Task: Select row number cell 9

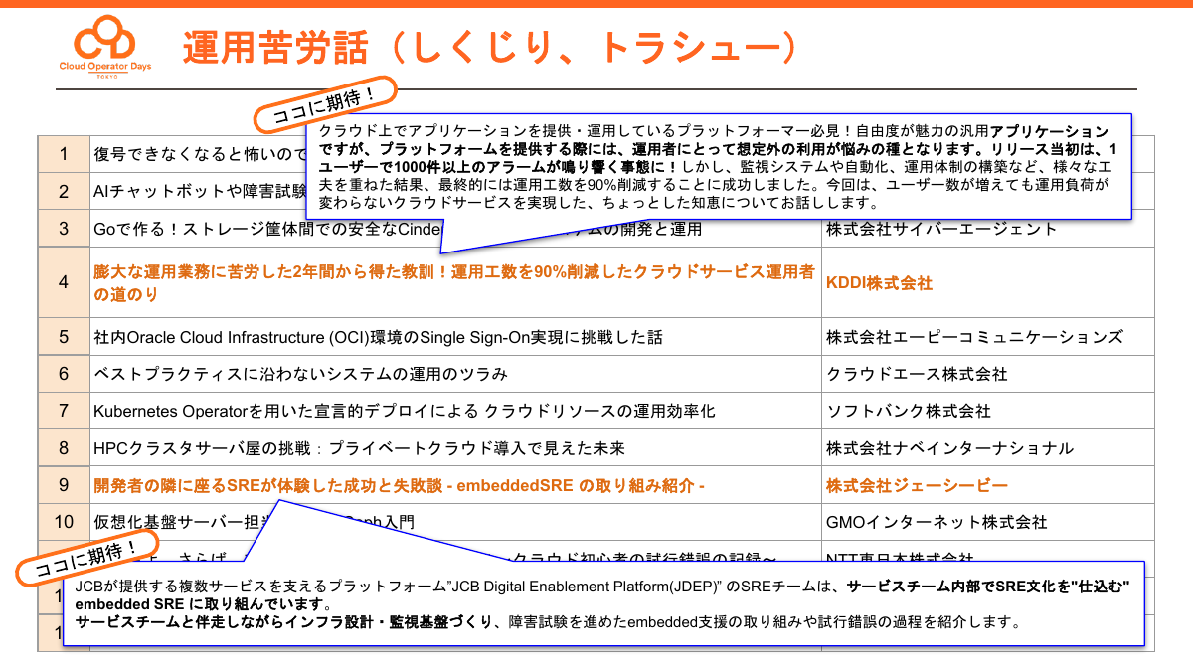Action: pyautogui.click(x=64, y=485)
